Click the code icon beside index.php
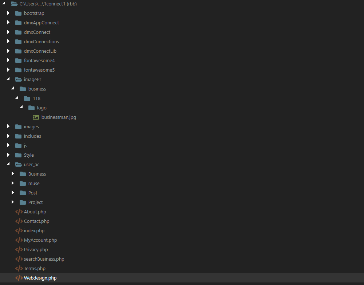Image resolution: width=364 pixels, height=285 pixels. (19, 231)
